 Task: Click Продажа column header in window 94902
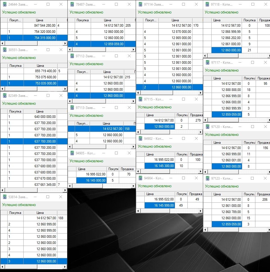tap(196, 154)
